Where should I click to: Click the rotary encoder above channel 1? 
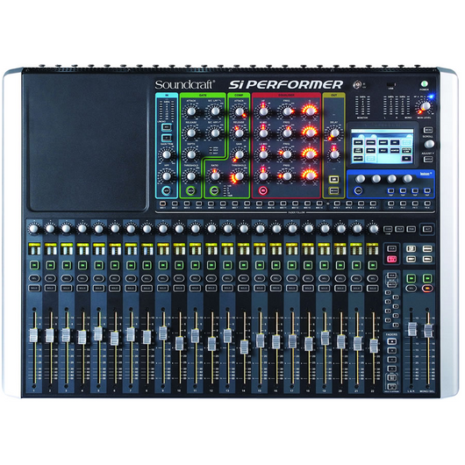[34, 229]
